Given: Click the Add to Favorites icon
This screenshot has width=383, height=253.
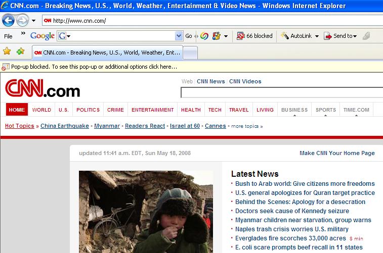Looking at the screenshot, I should pyautogui.click(x=20, y=52).
